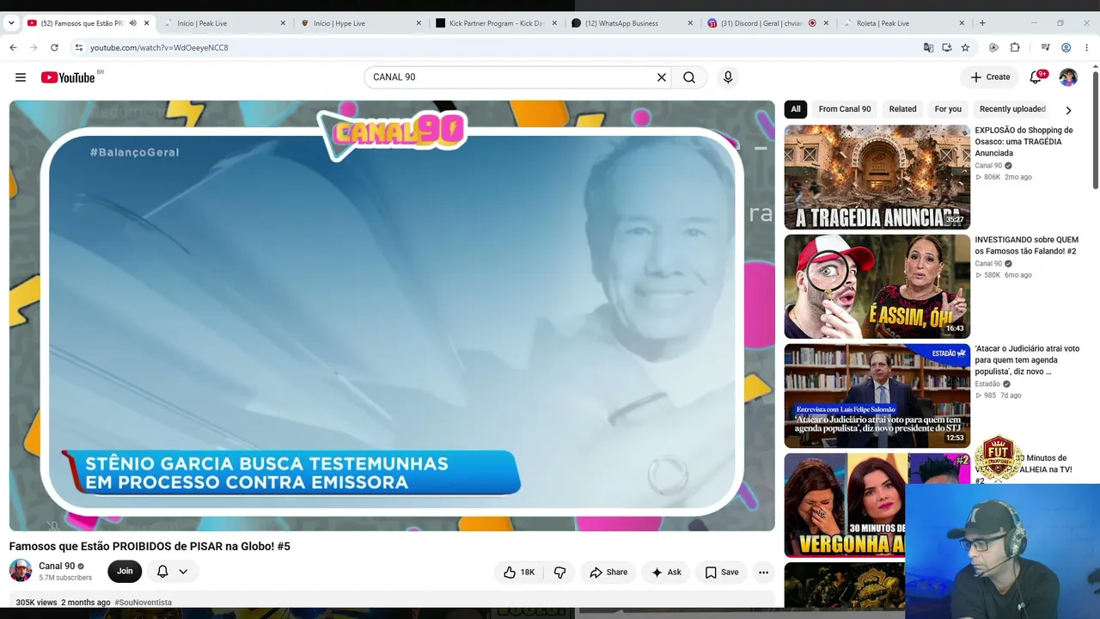Open the YouTube account avatar menu
Image resolution: width=1100 pixels, height=619 pixels.
click(1068, 77)
